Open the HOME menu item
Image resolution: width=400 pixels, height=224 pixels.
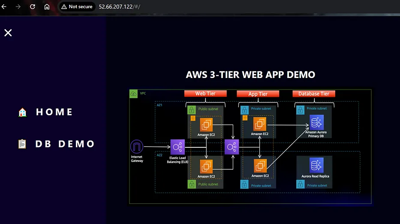click(x=54, y=112)
